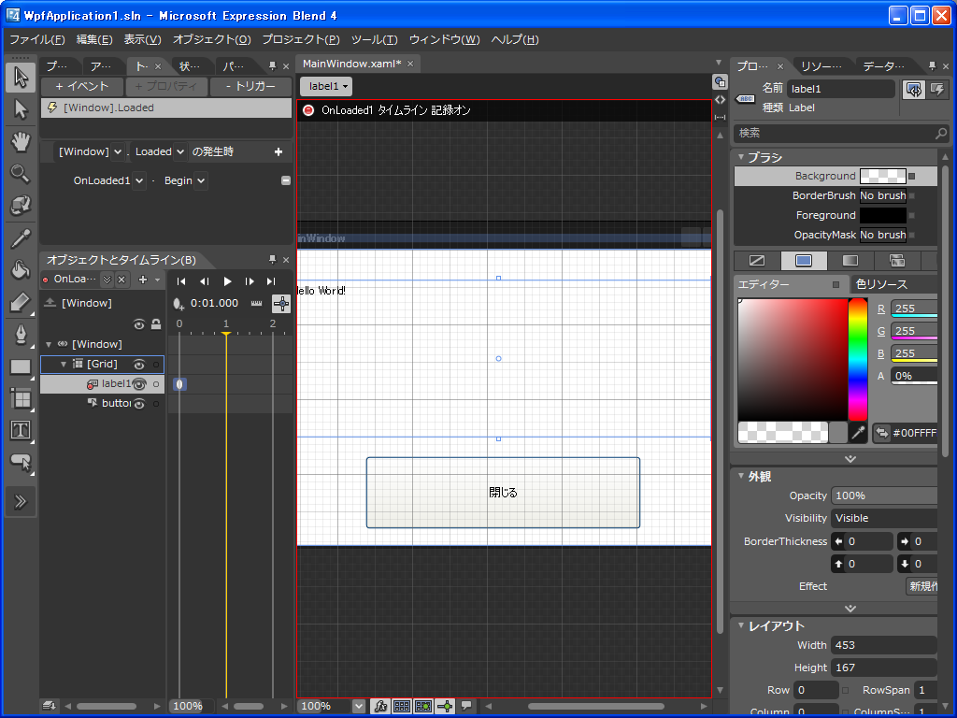The image size is (957, 718).
Task: Go to last frame of timeline
Action: [x=271, y=281]
